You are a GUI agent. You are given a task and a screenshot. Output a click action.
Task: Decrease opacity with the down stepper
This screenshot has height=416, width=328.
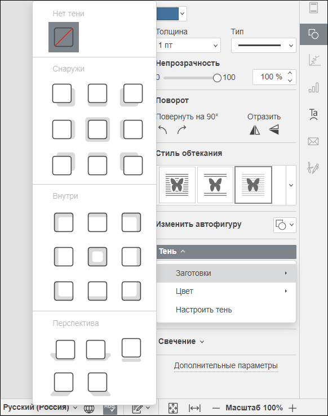290,80
